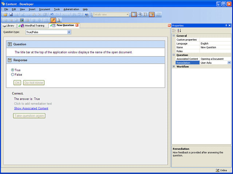Expand the Workflow property group
The height and width of the screenshot is (174, 233).
pyautogui.click(x=174, y=66)
